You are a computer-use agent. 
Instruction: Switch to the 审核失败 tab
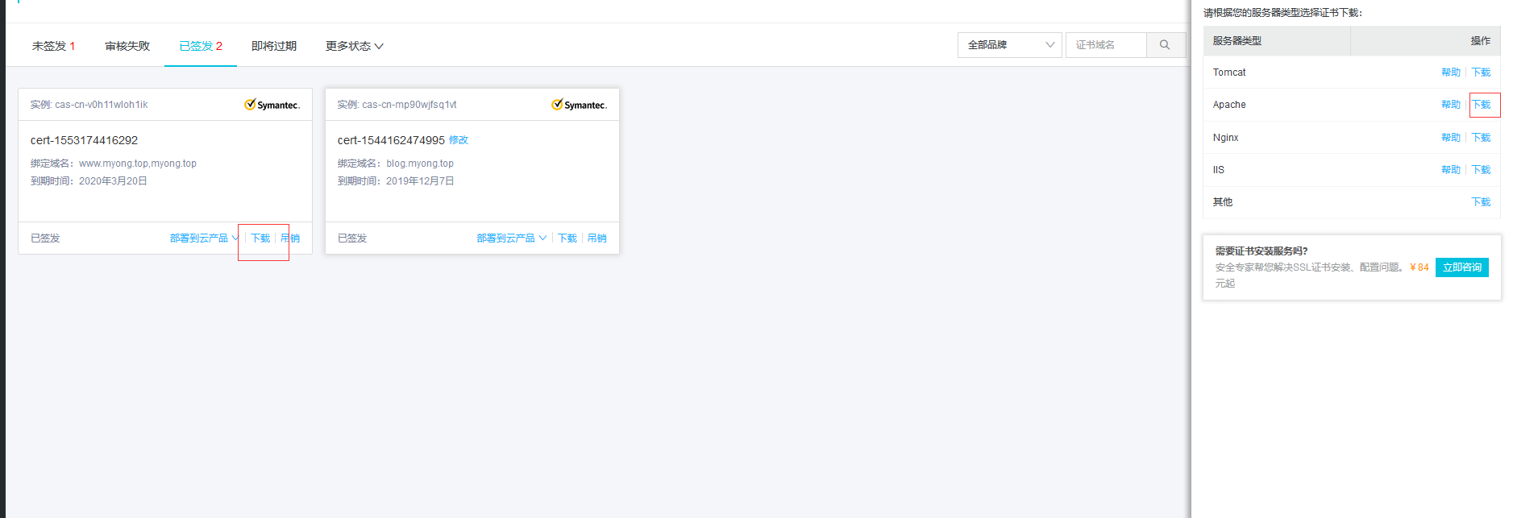[127, 46]
